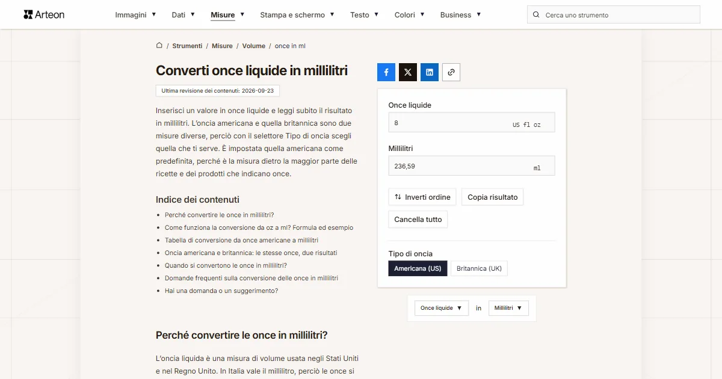Open Volume breadcrumb link

254,46
